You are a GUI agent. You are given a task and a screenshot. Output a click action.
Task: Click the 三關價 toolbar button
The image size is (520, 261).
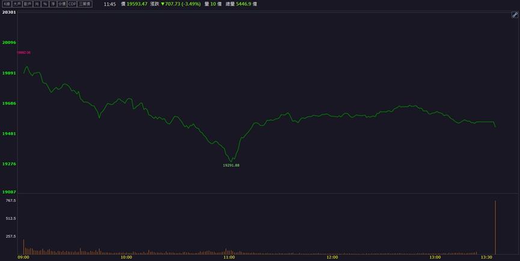[x=85, y=4]
